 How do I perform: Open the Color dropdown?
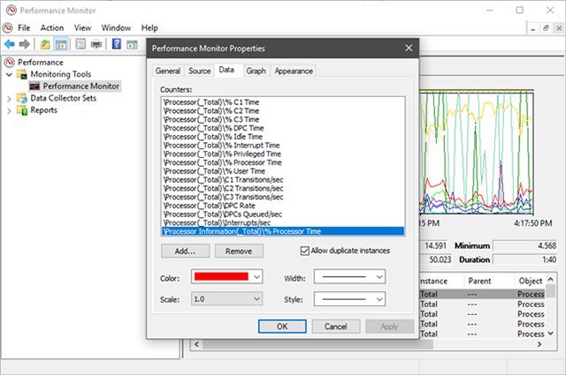coord(223,277)
